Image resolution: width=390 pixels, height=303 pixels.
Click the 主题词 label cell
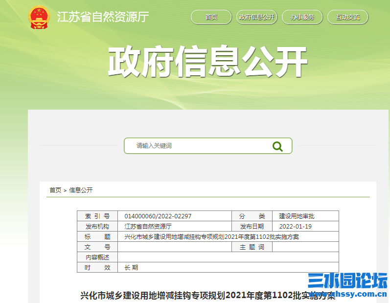[x=252, y=247]
